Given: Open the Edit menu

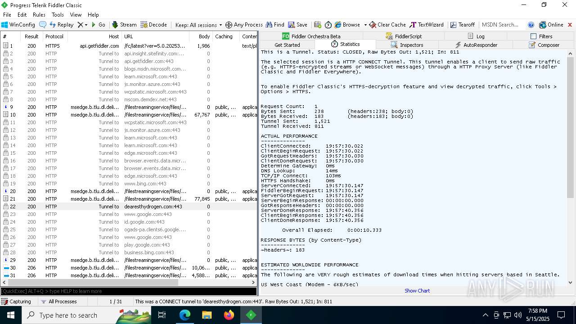Looking at the screenshot, I should pyautogui.click(x=22, y=15).
